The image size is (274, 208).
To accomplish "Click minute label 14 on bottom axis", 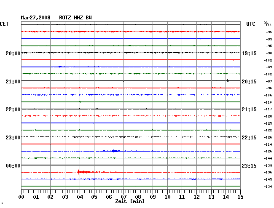I will (226, 197).
